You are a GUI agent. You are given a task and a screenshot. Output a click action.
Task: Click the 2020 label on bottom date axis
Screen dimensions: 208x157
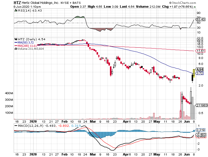tap(33, 155)
